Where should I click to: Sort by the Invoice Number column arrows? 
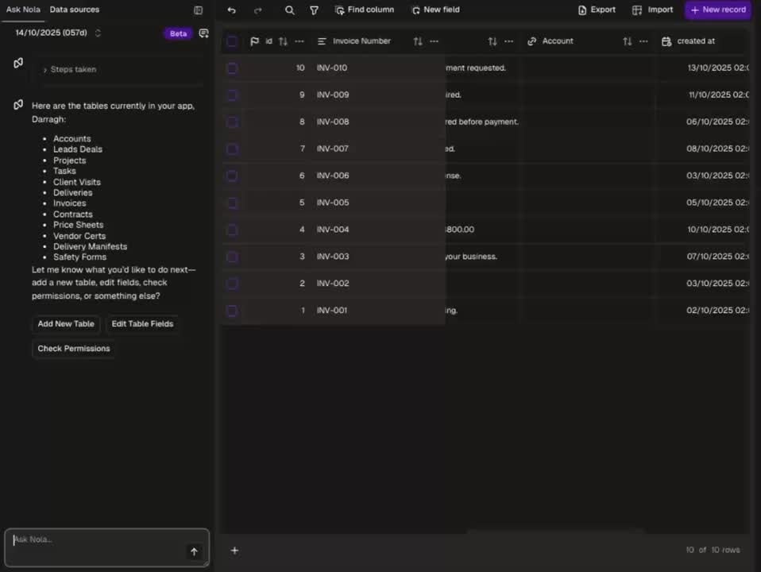point(418,41)
